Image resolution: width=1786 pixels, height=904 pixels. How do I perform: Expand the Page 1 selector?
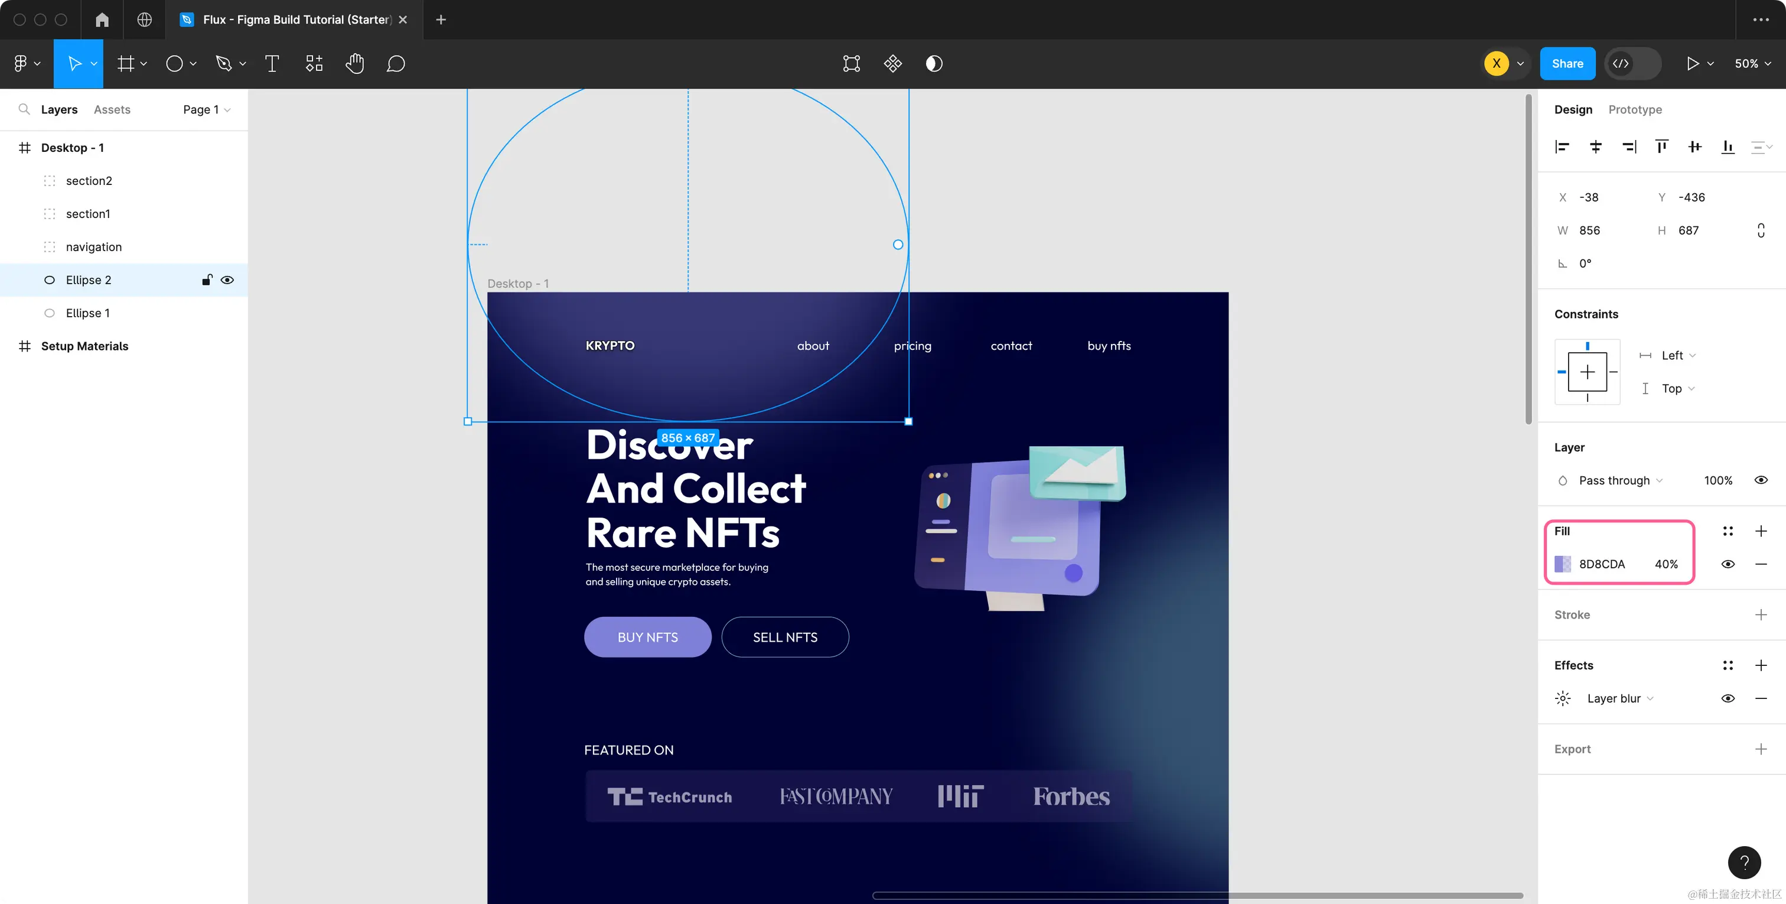[x=206, y=110]
